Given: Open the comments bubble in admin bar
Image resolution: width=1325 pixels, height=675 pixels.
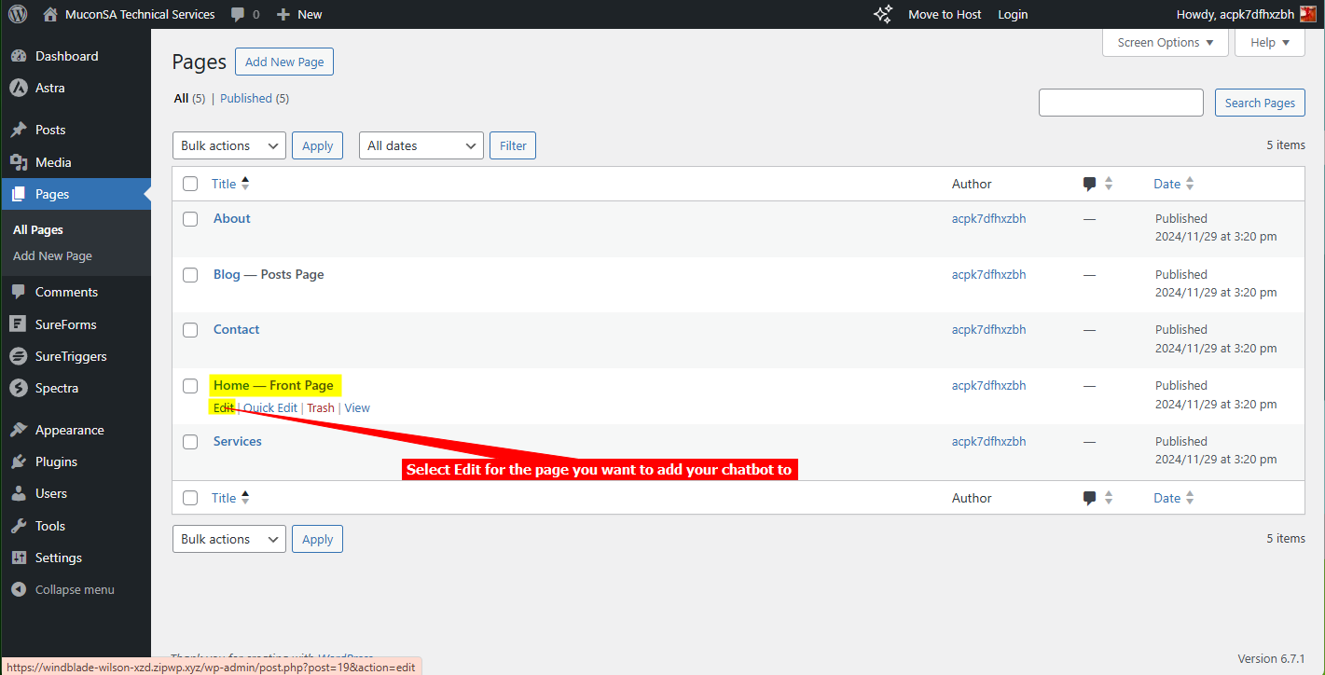Looking at the screenshot, I should [239, 14].
